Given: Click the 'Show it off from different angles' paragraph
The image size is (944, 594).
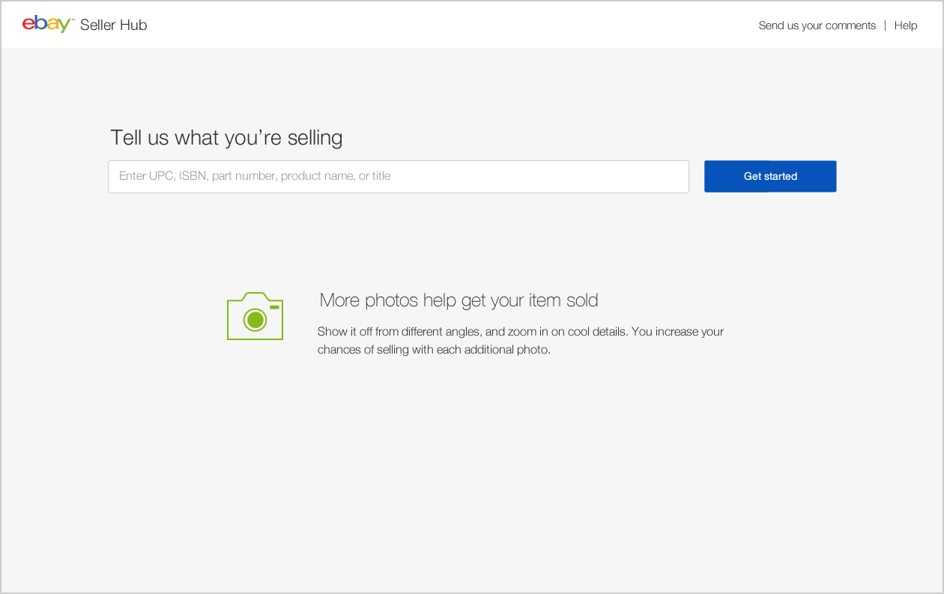Looking at the screenshot, I should tap(521, 340).
